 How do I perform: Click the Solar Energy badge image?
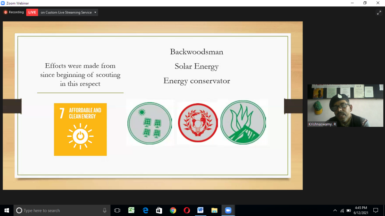(150, 123)
